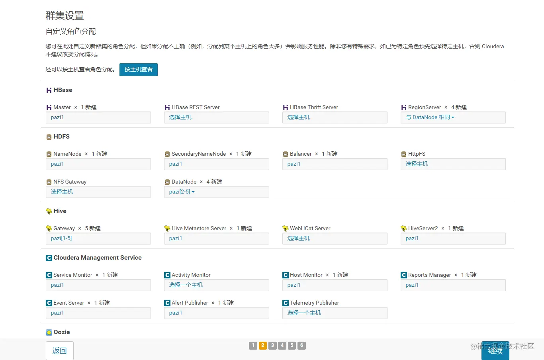Go to wizard step 6
Viewport: 544px width, 360px height.
302,345
